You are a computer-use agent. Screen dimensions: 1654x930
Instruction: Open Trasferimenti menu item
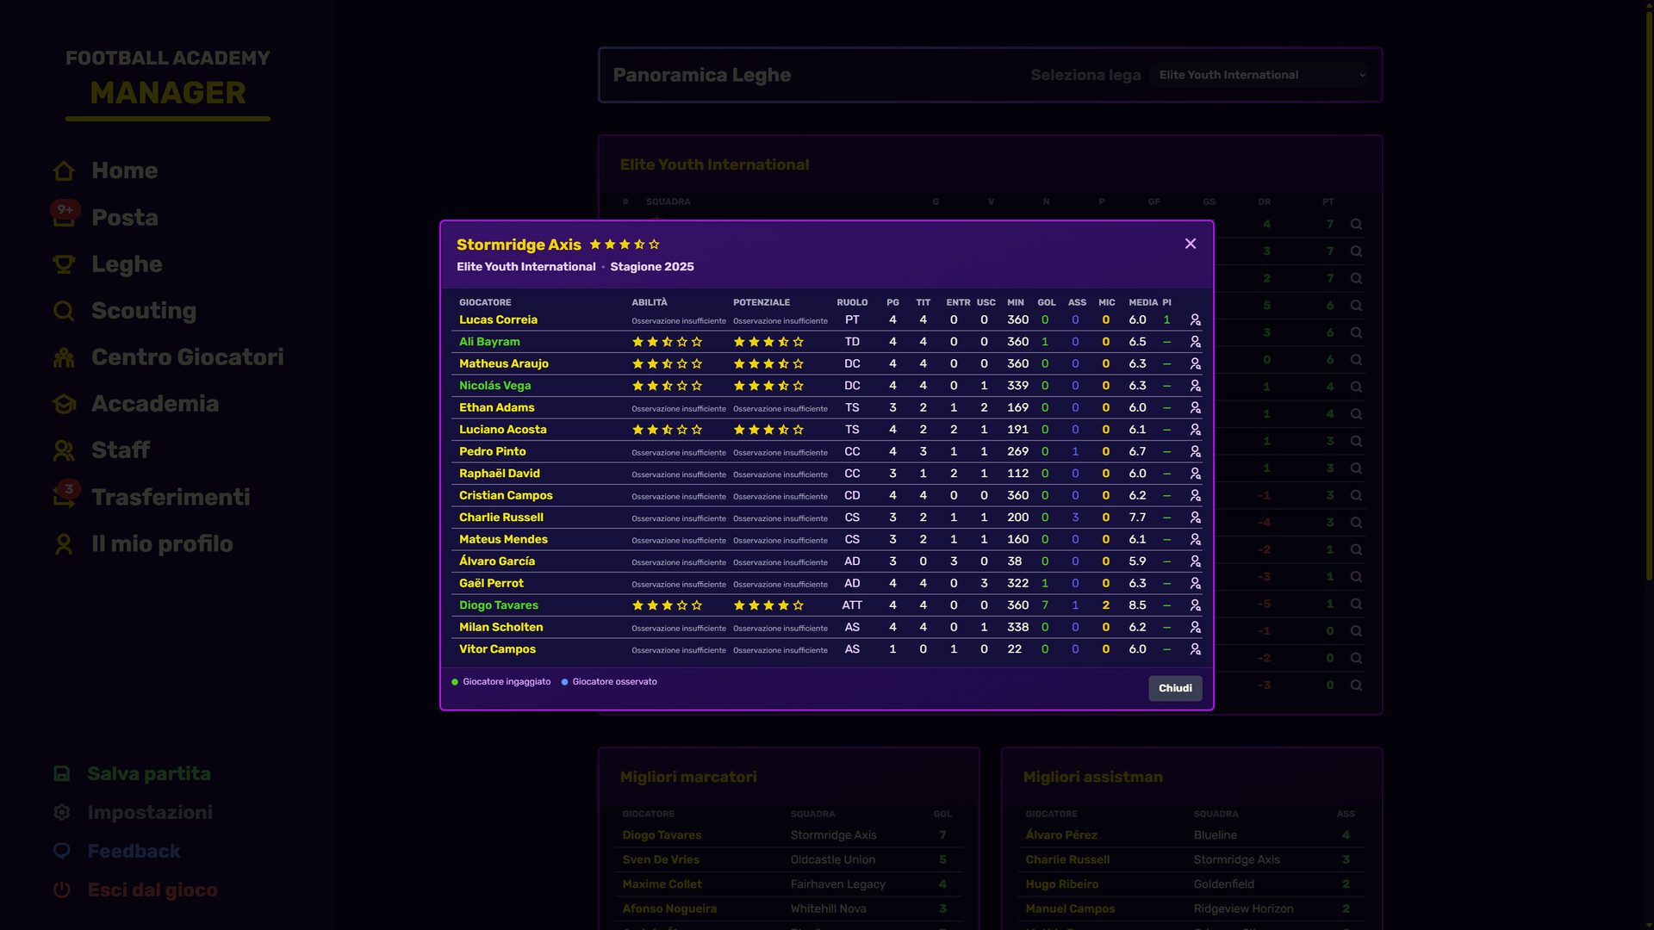[171, 497]
